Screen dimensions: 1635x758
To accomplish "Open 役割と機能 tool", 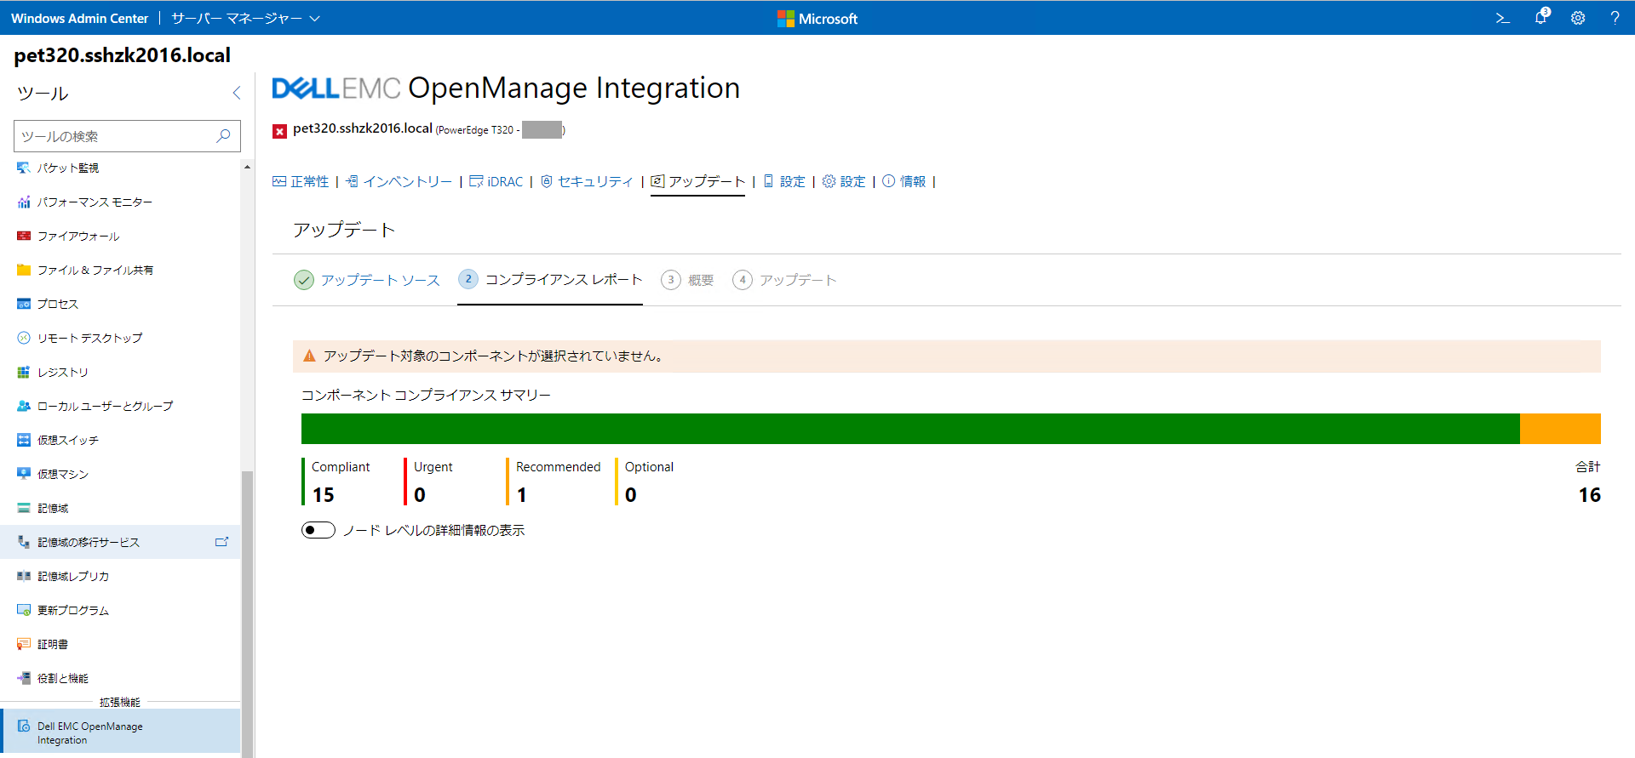I will point(120,678).
